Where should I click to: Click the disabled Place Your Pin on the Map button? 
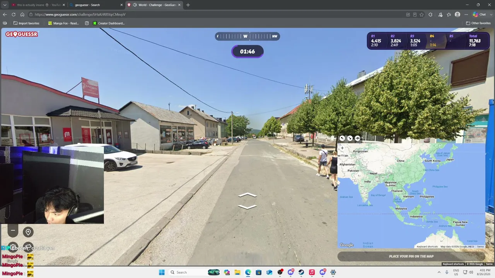coord(411,256)
